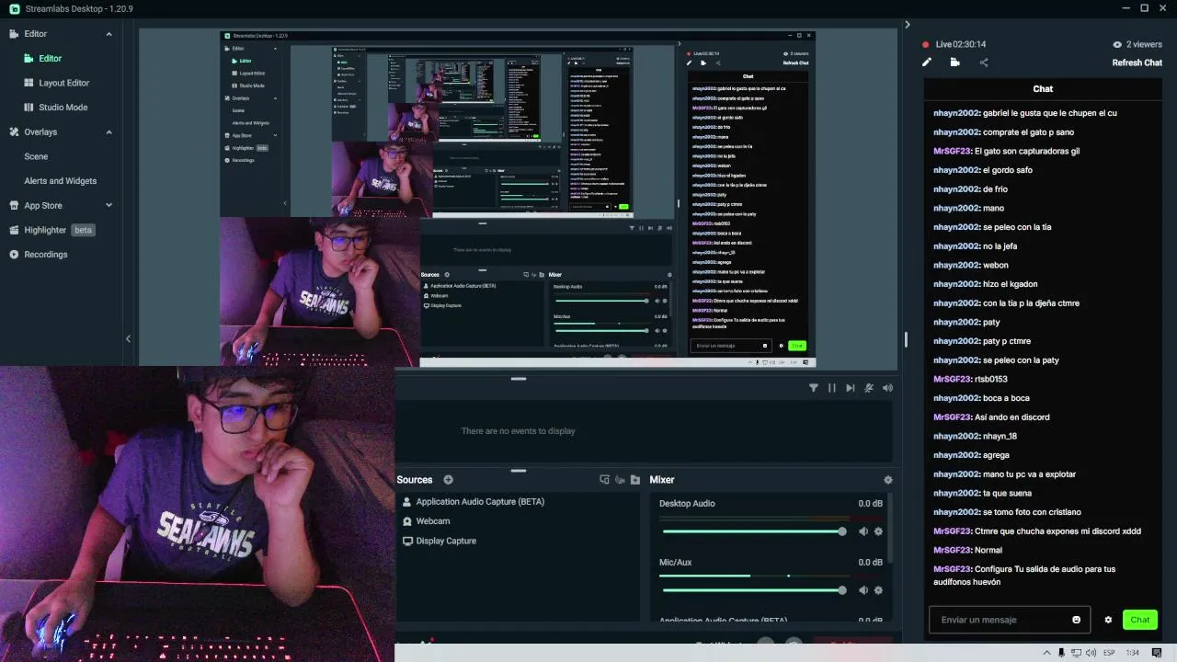Click the Layout Editor grid icon
This screenshot has width=1177, height=662.
pos(29,83)
